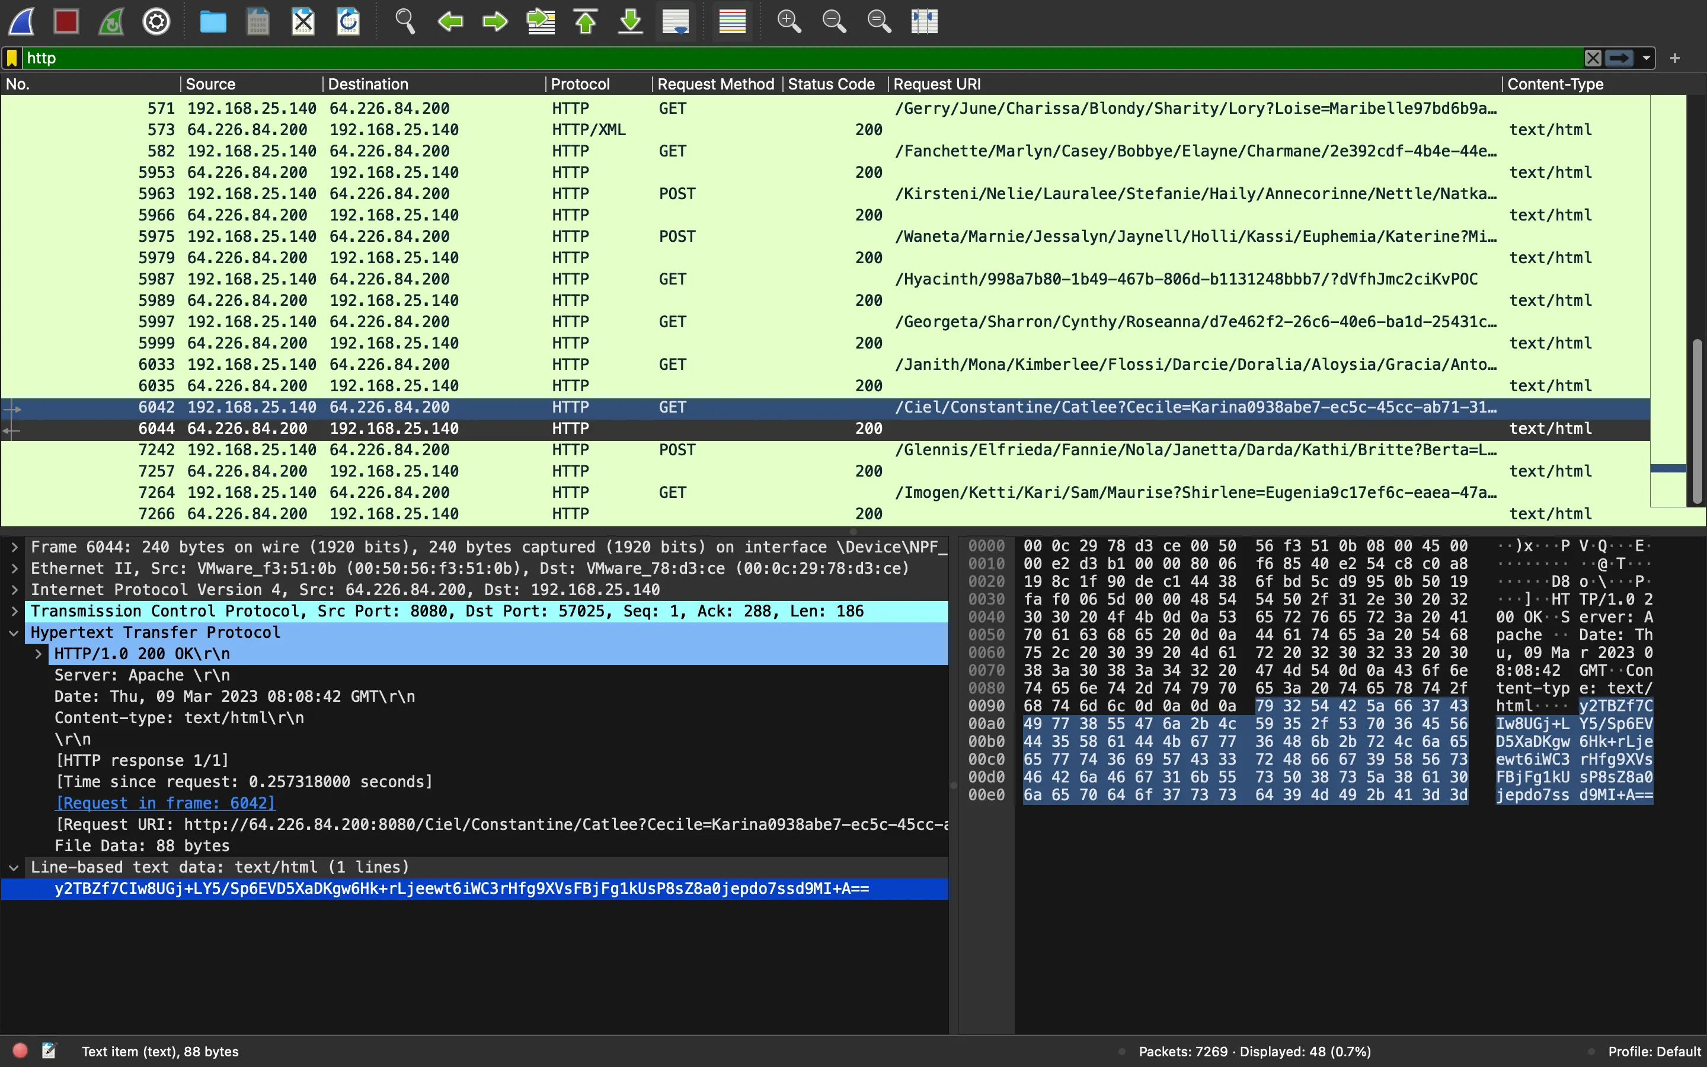Reload this capture file icon
Screen dimensions: 1707x1067
click(x=349, y=21)
